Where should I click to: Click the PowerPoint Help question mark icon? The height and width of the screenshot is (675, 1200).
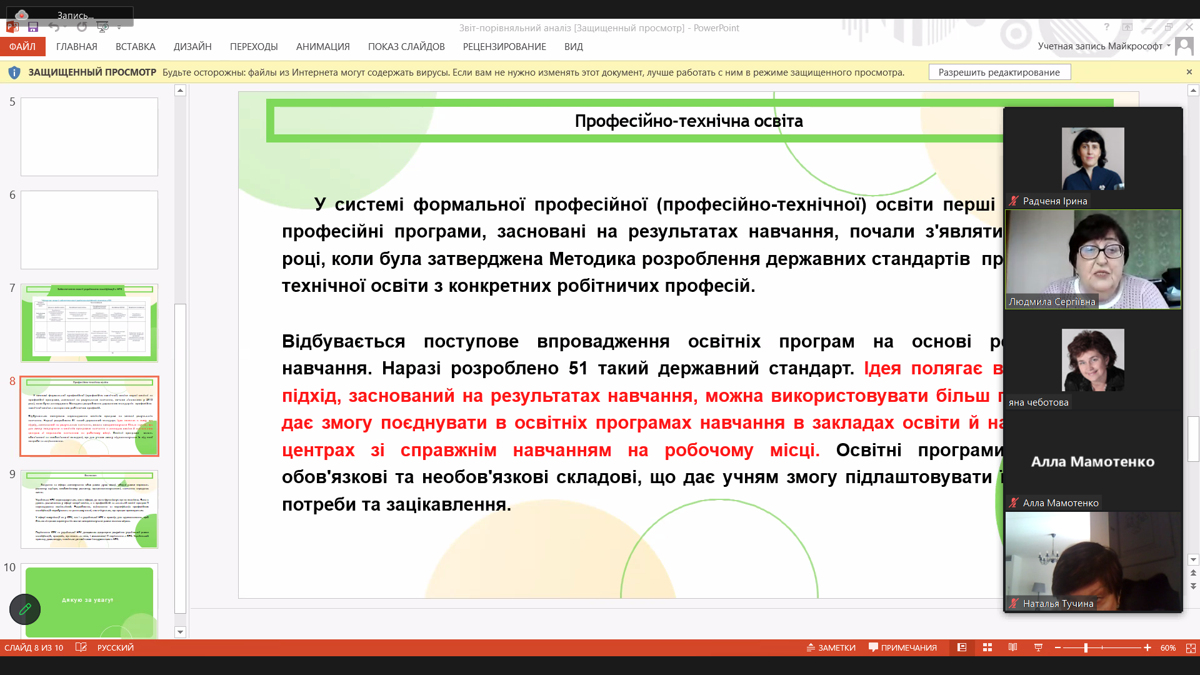[x=1106, y=27]
